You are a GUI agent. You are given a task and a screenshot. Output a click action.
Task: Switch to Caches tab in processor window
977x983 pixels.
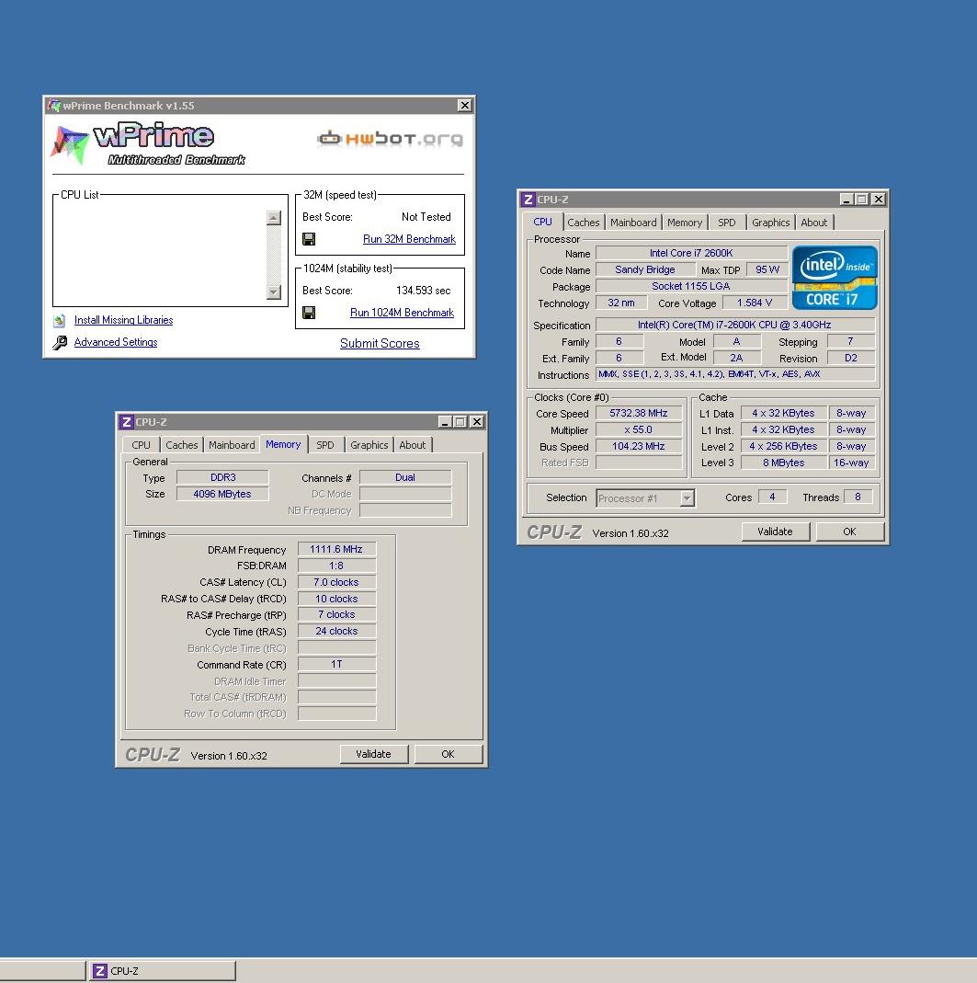tap(583, 223)
